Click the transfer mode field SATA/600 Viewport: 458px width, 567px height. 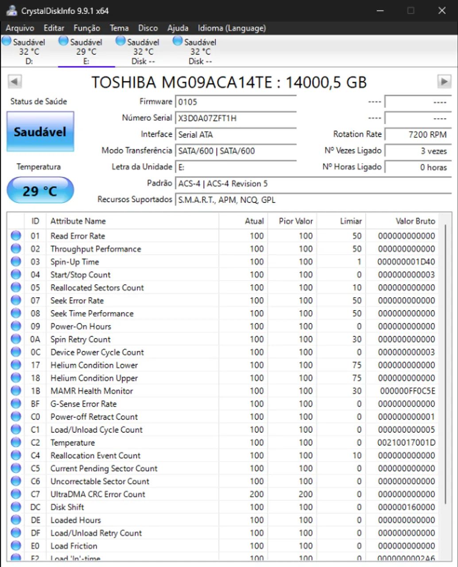tap(236, 151)
